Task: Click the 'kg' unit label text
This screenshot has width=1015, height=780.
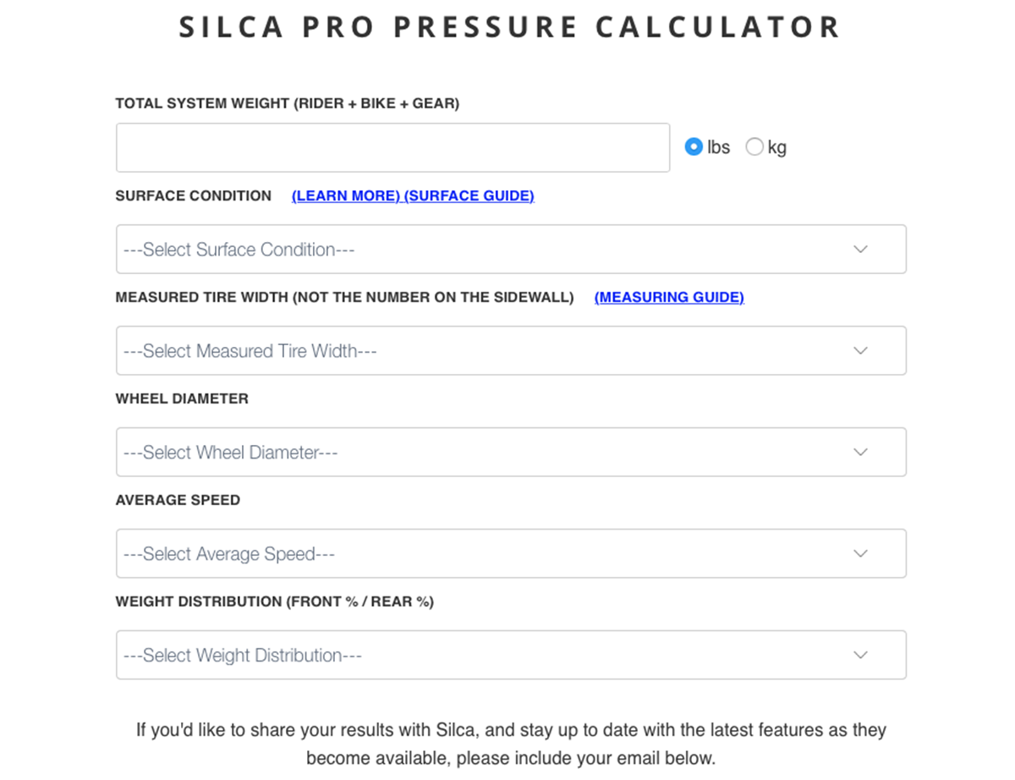Action: click(777, 147)
